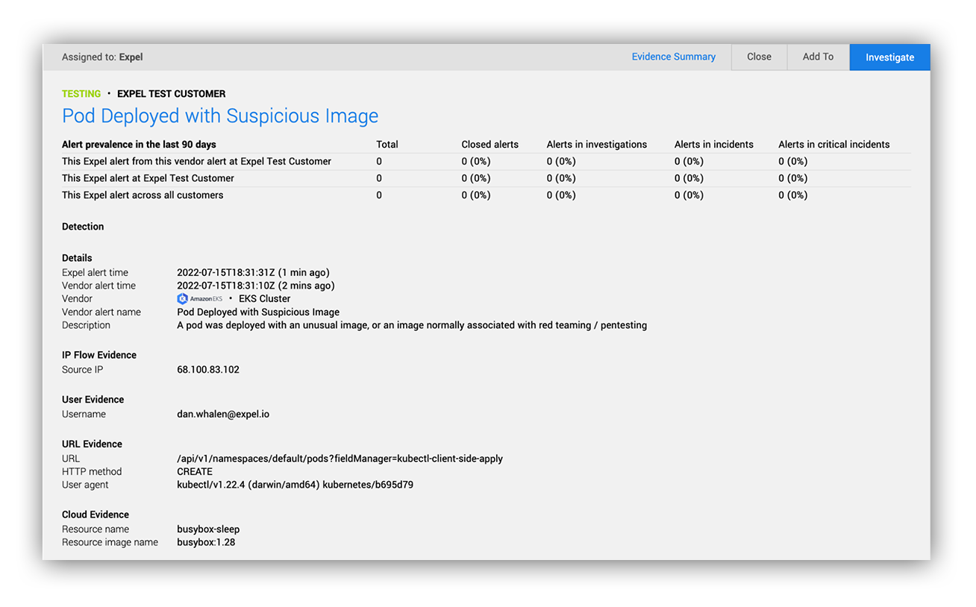
Task: Open the 'Pod Deployed with Suspicious Image' title link
Action: 220,116
